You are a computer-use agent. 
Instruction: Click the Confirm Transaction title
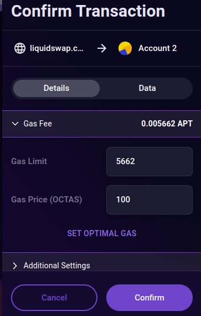88,11
